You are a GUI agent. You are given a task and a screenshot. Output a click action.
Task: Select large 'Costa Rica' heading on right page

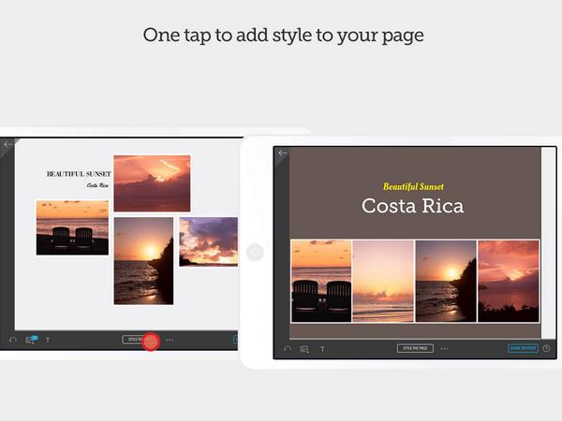[412, 206]
